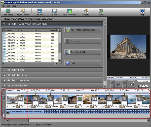Click steps panel scroll-down arrow

105,87
